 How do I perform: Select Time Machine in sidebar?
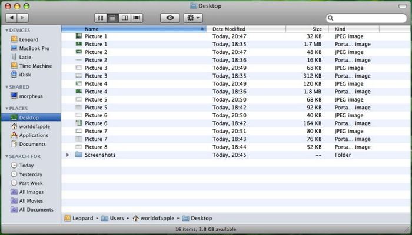[31, 66]
